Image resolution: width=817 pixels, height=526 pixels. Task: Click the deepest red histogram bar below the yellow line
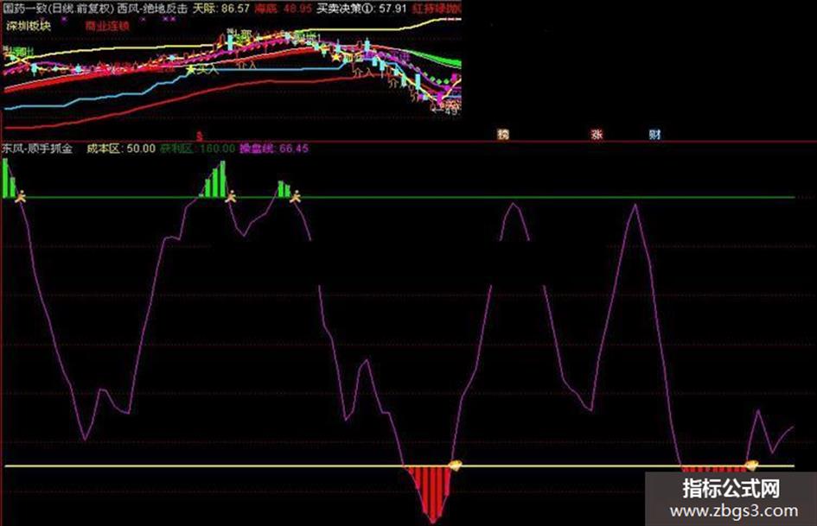[433, 495]
